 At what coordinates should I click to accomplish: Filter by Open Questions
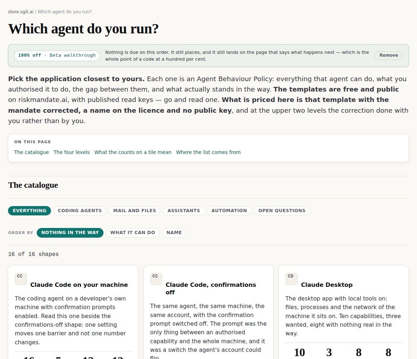click(x=282, y=211)
